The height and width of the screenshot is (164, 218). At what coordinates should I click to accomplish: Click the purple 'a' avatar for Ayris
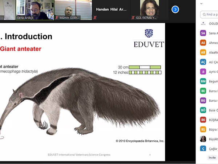click(x=203, y=71)
